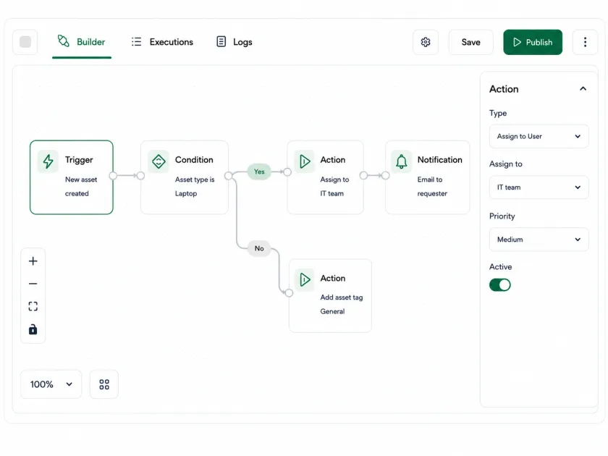Open the Priority dropdown Medium
Screen dimensions: 608x456
click(539, 240)
